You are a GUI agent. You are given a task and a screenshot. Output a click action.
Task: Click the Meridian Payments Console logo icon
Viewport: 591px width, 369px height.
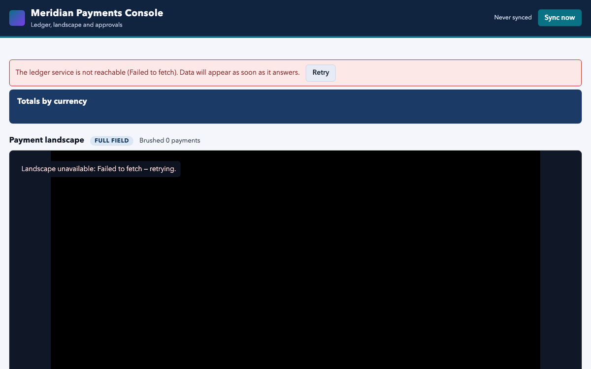[17, 18]
